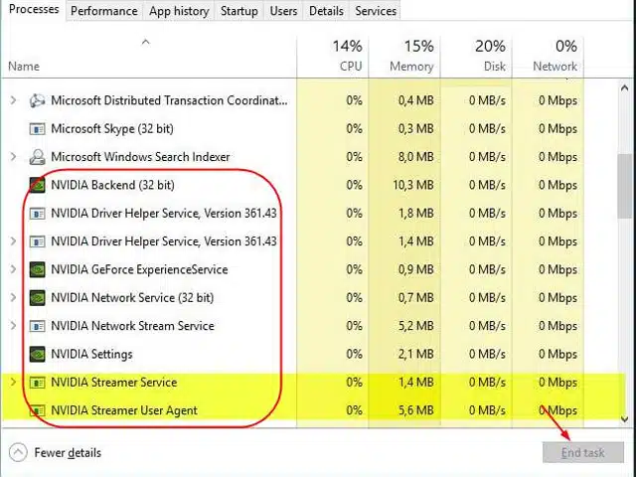Click the vertical scrollbar thumb
This screenshot has height=477, width=636.
pyautogui.click(x=625, y=186)
